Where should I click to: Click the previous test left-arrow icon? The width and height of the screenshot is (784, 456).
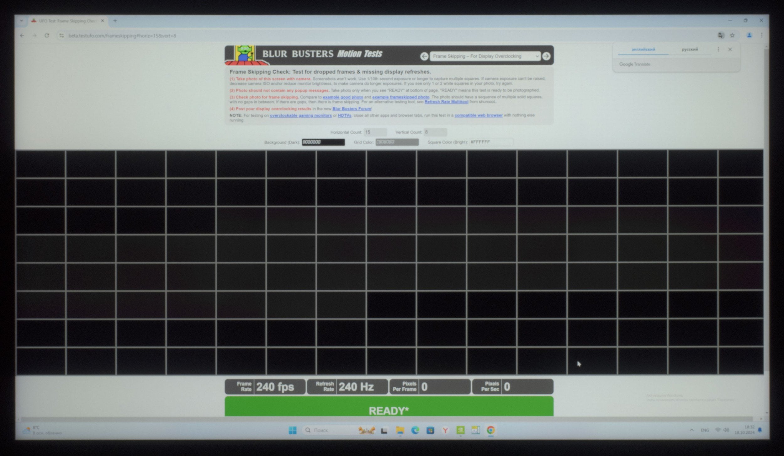pos(424,56)
